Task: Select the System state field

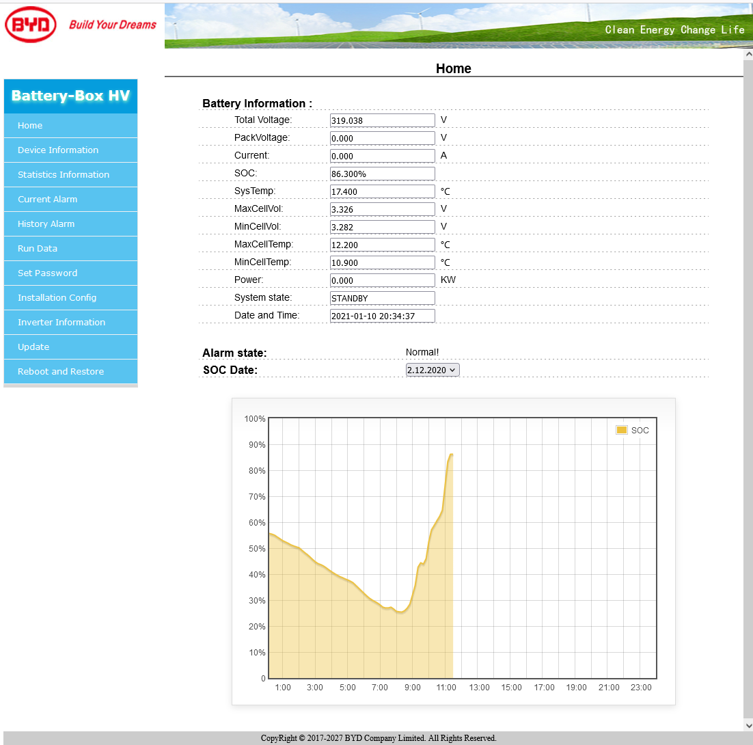Action: pos(382,298)
